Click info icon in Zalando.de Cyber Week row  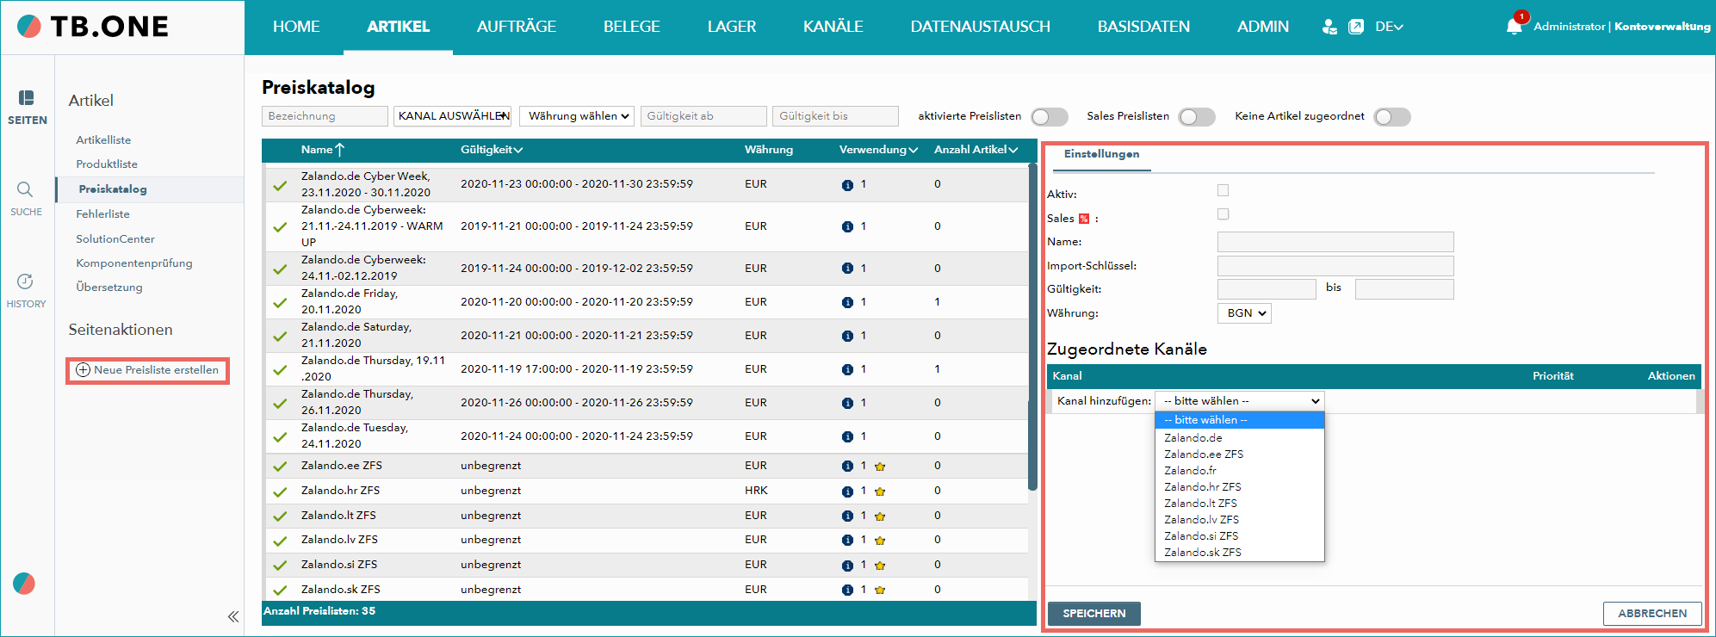(847, 185)
